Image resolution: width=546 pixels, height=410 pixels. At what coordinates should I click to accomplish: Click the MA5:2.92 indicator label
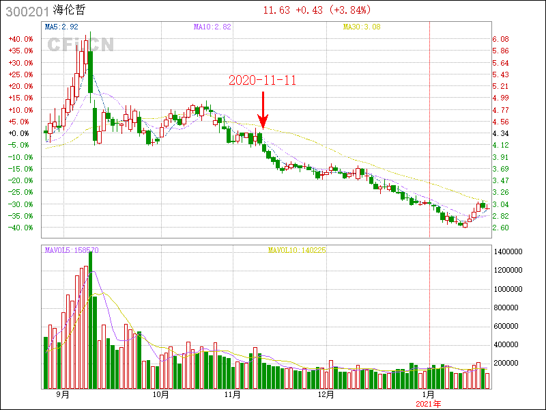pyautogui.click(x=61, y=27)
